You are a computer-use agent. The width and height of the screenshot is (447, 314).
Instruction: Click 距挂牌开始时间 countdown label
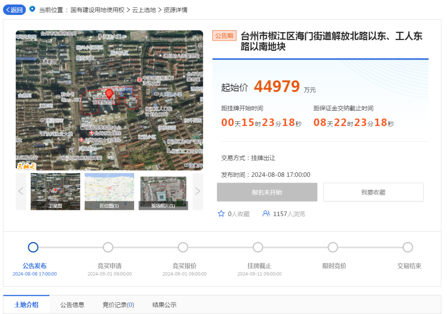click(x=242, y=108)
